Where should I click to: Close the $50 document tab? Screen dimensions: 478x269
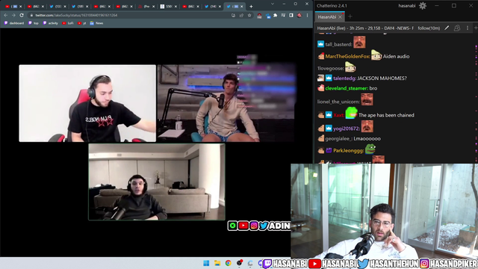coord(176,7)
